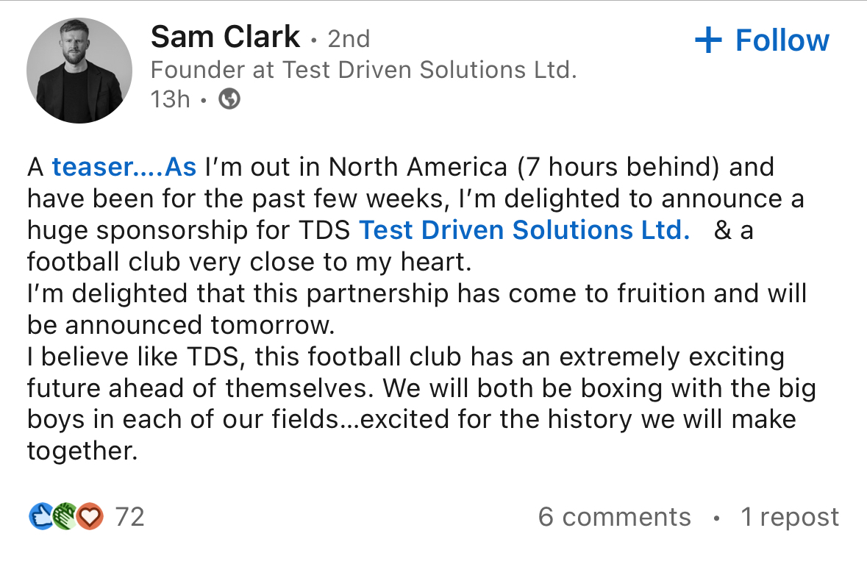
Task: Click the partnership announced tomorrow sentence
Action: coord(417,309)
